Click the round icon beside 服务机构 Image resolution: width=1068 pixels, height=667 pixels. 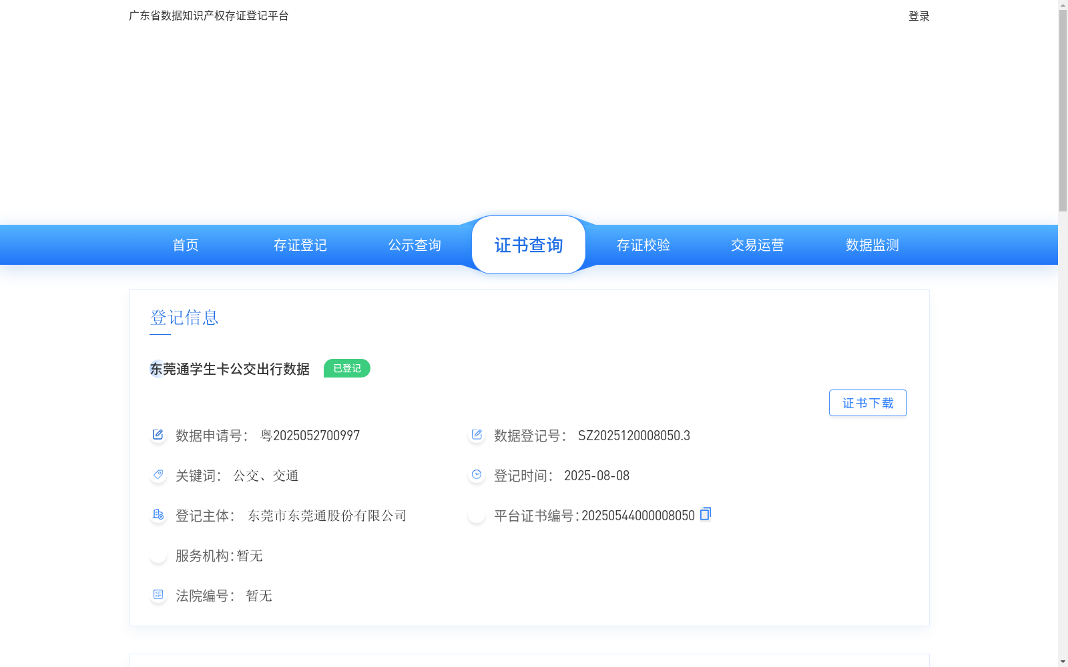(x=158, y=555)
